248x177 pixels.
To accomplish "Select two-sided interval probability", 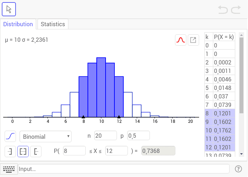I will click(23, 152).
